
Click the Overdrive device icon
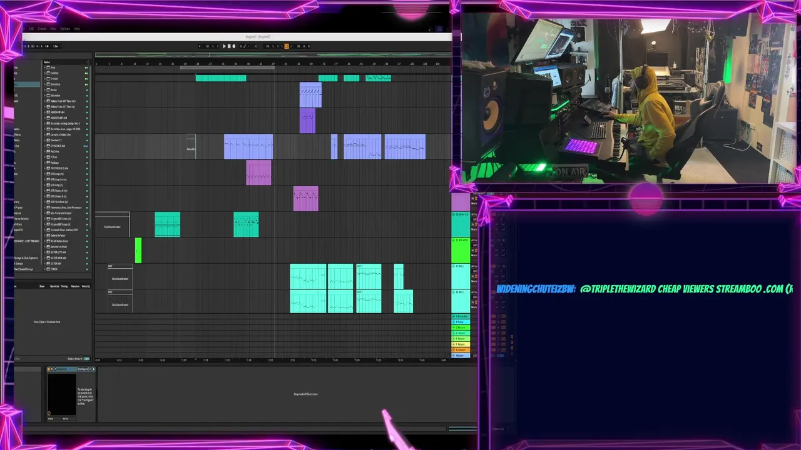point(48,84)
